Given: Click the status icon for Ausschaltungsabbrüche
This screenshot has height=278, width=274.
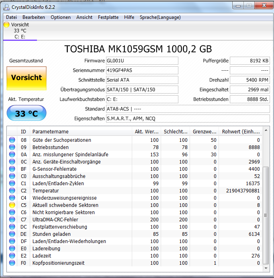Looking at the screenshot, I should (x=12, y=176).
